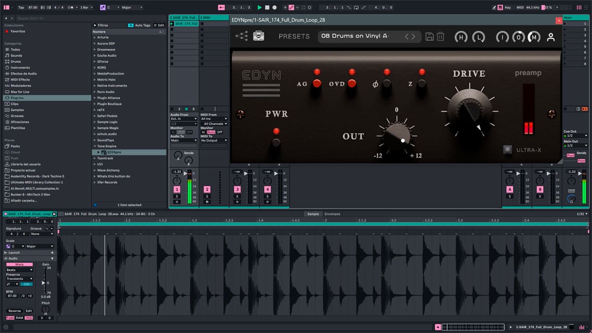Image resolution: width=592 pixels, height=333 pixels.
Task: Click the H circular button in EDYN header
Action: (x=461, y=37)
